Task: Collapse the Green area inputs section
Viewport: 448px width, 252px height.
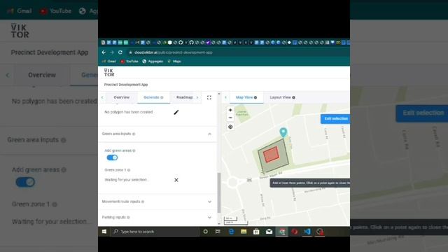Action: pos(209,134)
